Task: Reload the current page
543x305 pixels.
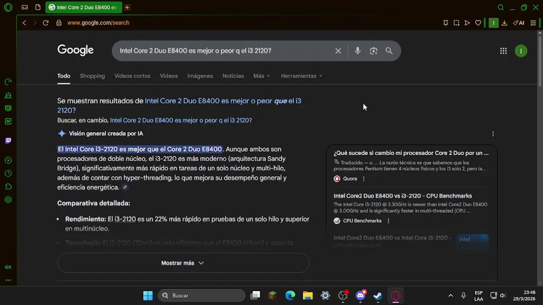Action: [x=46, y=23]
